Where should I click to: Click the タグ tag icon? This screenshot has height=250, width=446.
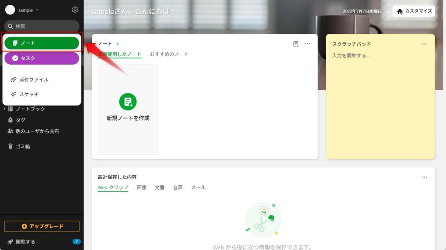(x=10, y=120)
